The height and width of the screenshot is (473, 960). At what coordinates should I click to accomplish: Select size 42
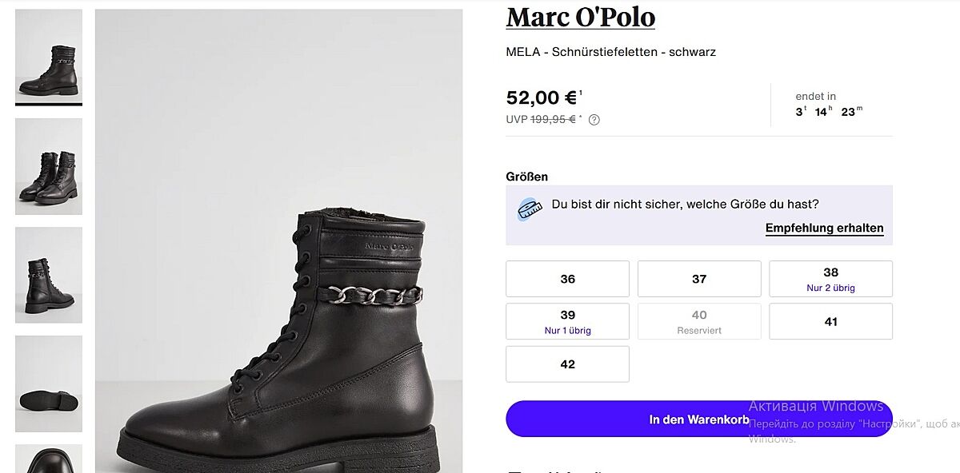tap(567, 364)
